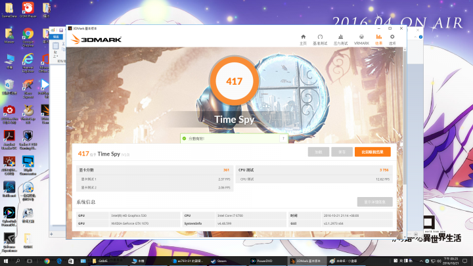Open the Internet Explorer desktop icon
The height and width of the screenshot is (266, 473).
[x=28, y=63]
